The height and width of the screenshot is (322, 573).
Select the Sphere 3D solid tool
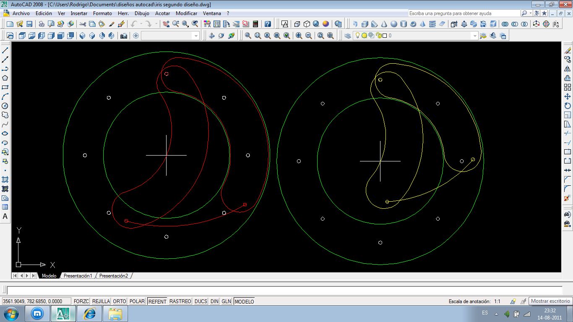(x=394, y=24)
